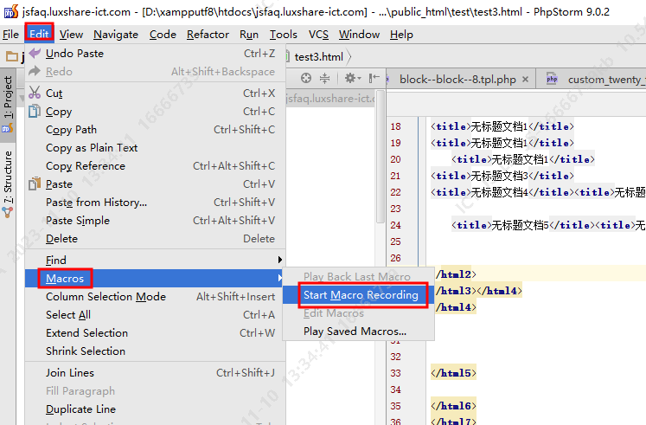This screenshot has height=425, width=646.
Task: Toggle Column Selection Mode
Action: [106, 297]
